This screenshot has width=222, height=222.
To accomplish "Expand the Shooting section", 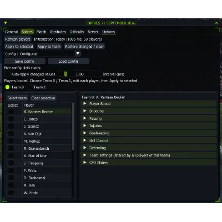I will [149, 111].
